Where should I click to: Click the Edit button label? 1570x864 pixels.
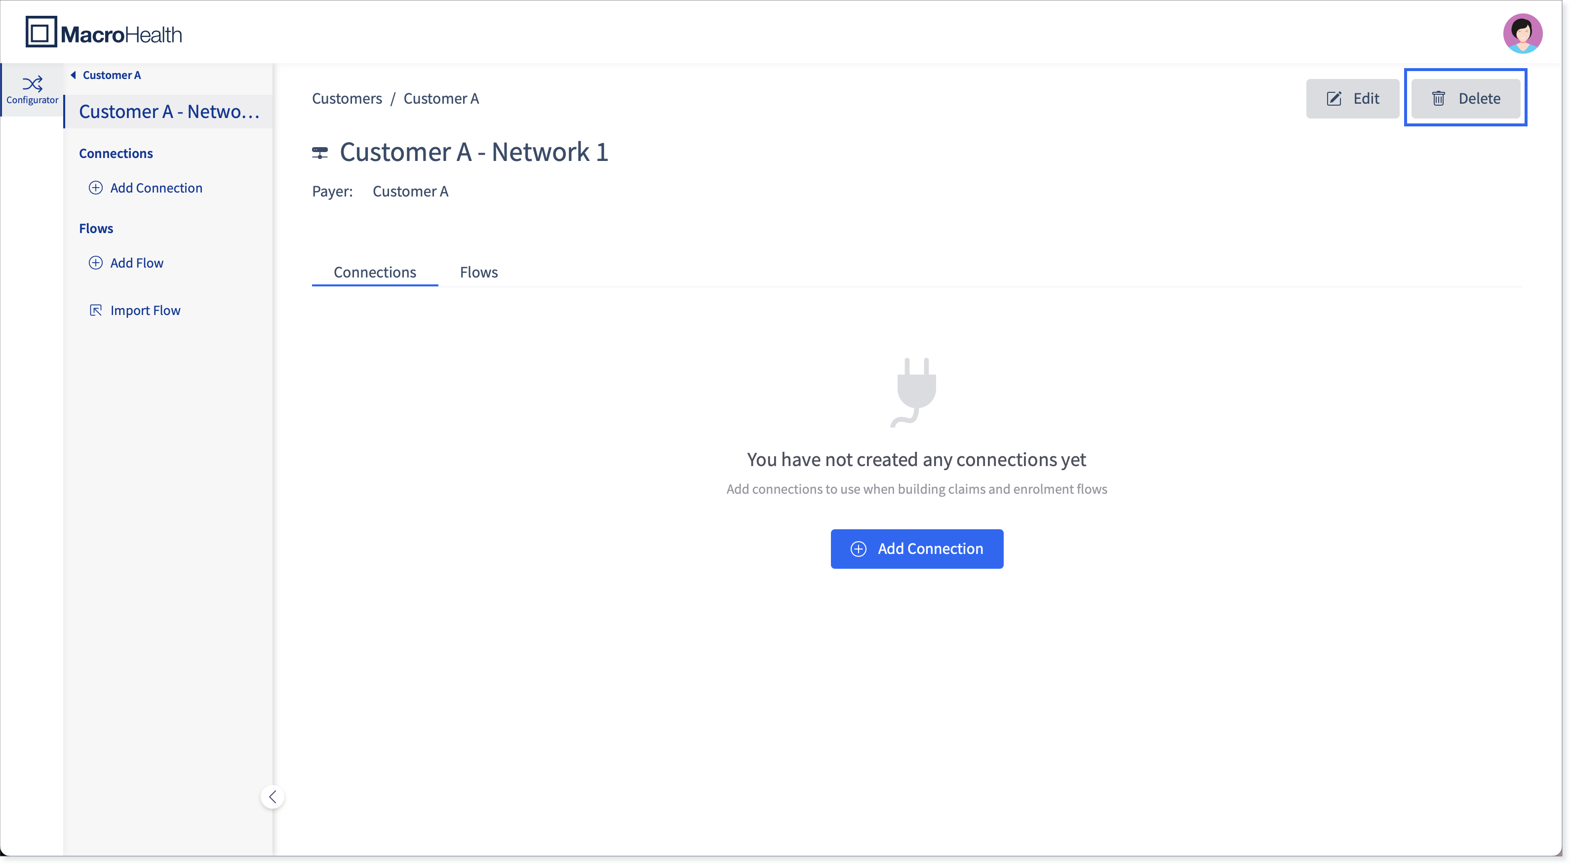click(1366, 98)
